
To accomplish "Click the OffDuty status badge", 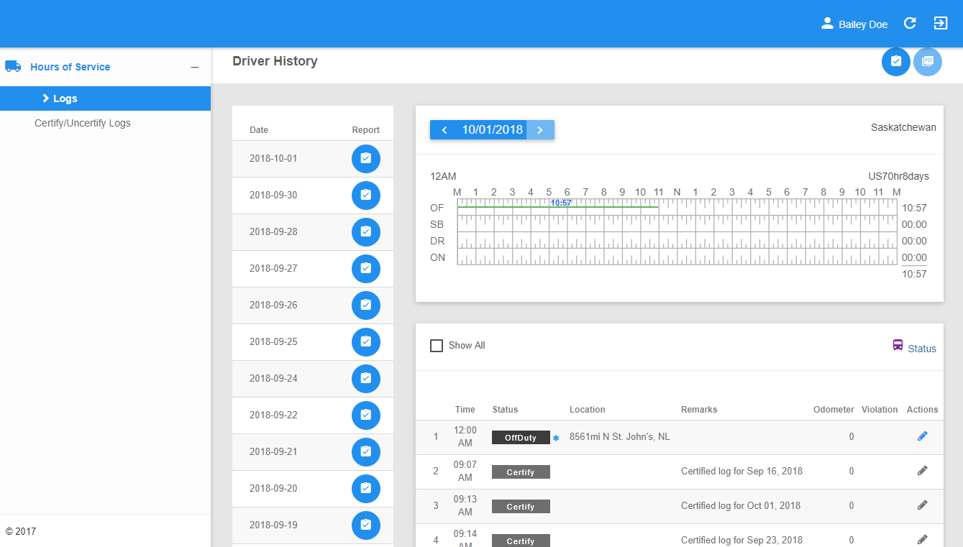I will tap(521, 437).
